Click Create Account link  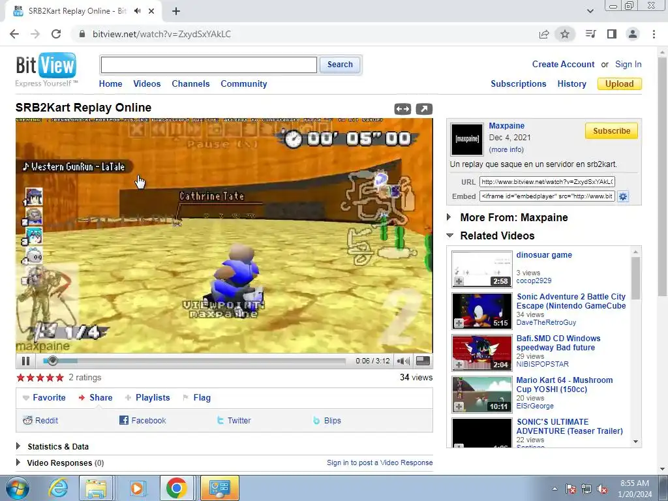pos(563,65)
